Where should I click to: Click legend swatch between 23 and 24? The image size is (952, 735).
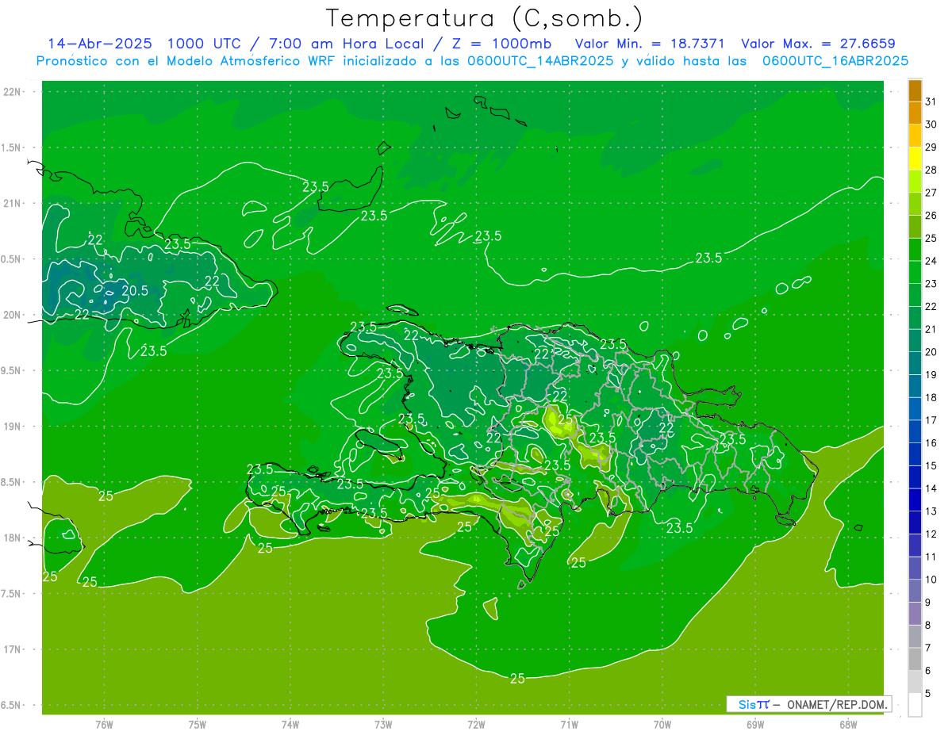pyautogui.click(x=915, y=272)
